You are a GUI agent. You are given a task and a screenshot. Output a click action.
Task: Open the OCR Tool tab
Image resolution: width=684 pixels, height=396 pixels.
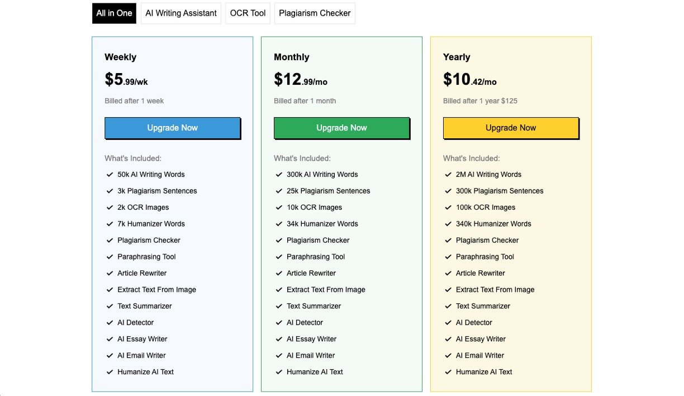pos(248,13)
